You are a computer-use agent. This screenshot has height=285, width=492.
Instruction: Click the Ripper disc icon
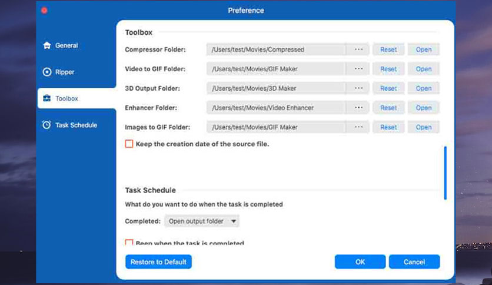pos(47,72)
